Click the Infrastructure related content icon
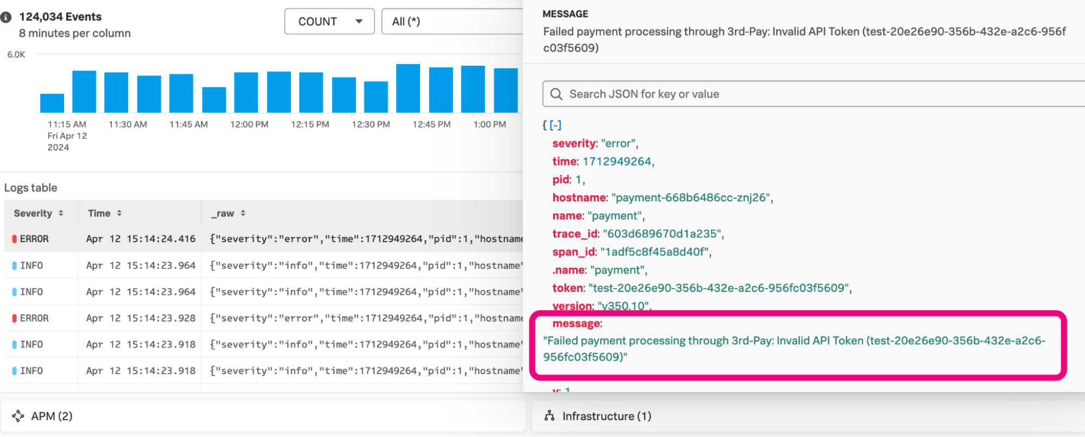Viewport: 1085px width, 437px height. tap(549, 416)
